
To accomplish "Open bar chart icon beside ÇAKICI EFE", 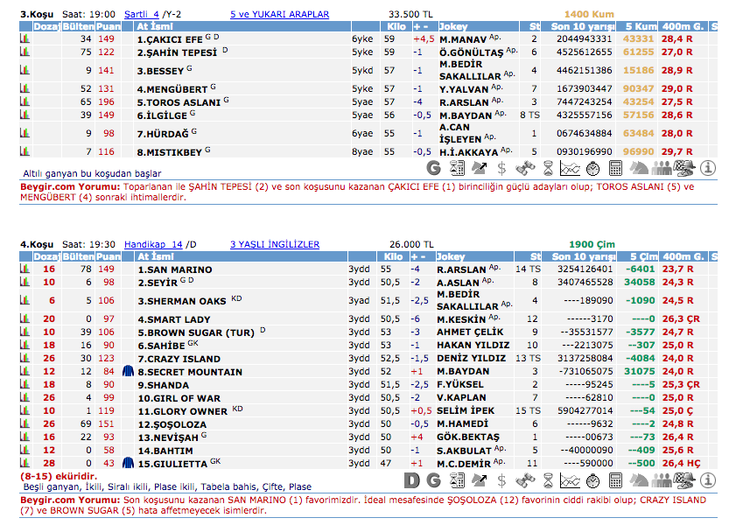I will [x=25, y=39].
